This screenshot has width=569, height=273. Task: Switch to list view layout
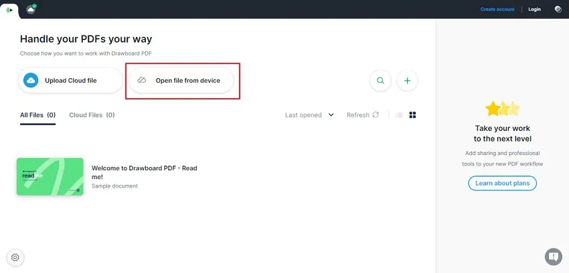click(399, 115)
